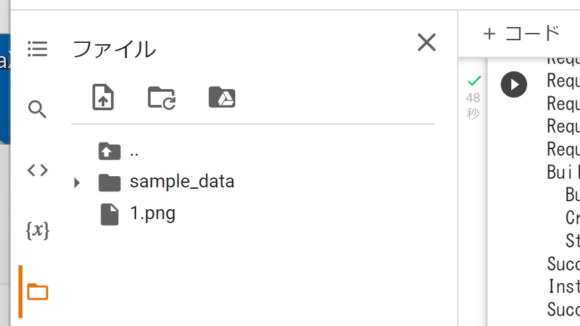This screenshot has height=326, width=580.
Task: Click the sample_data folder icon
Action: 110,183
